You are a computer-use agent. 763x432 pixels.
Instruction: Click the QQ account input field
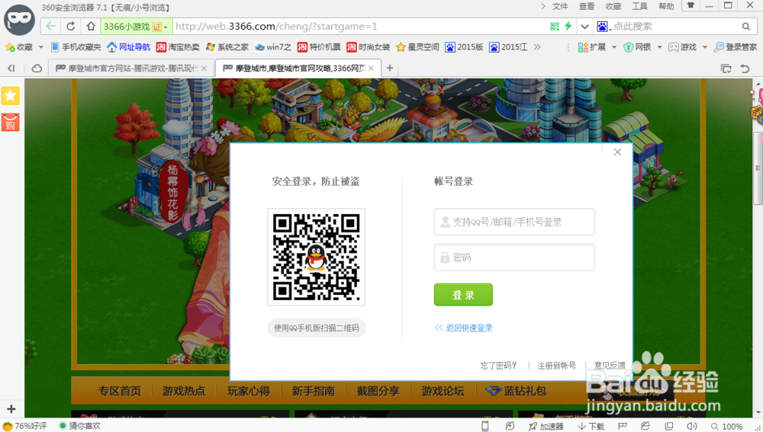[x=514, y=222]
